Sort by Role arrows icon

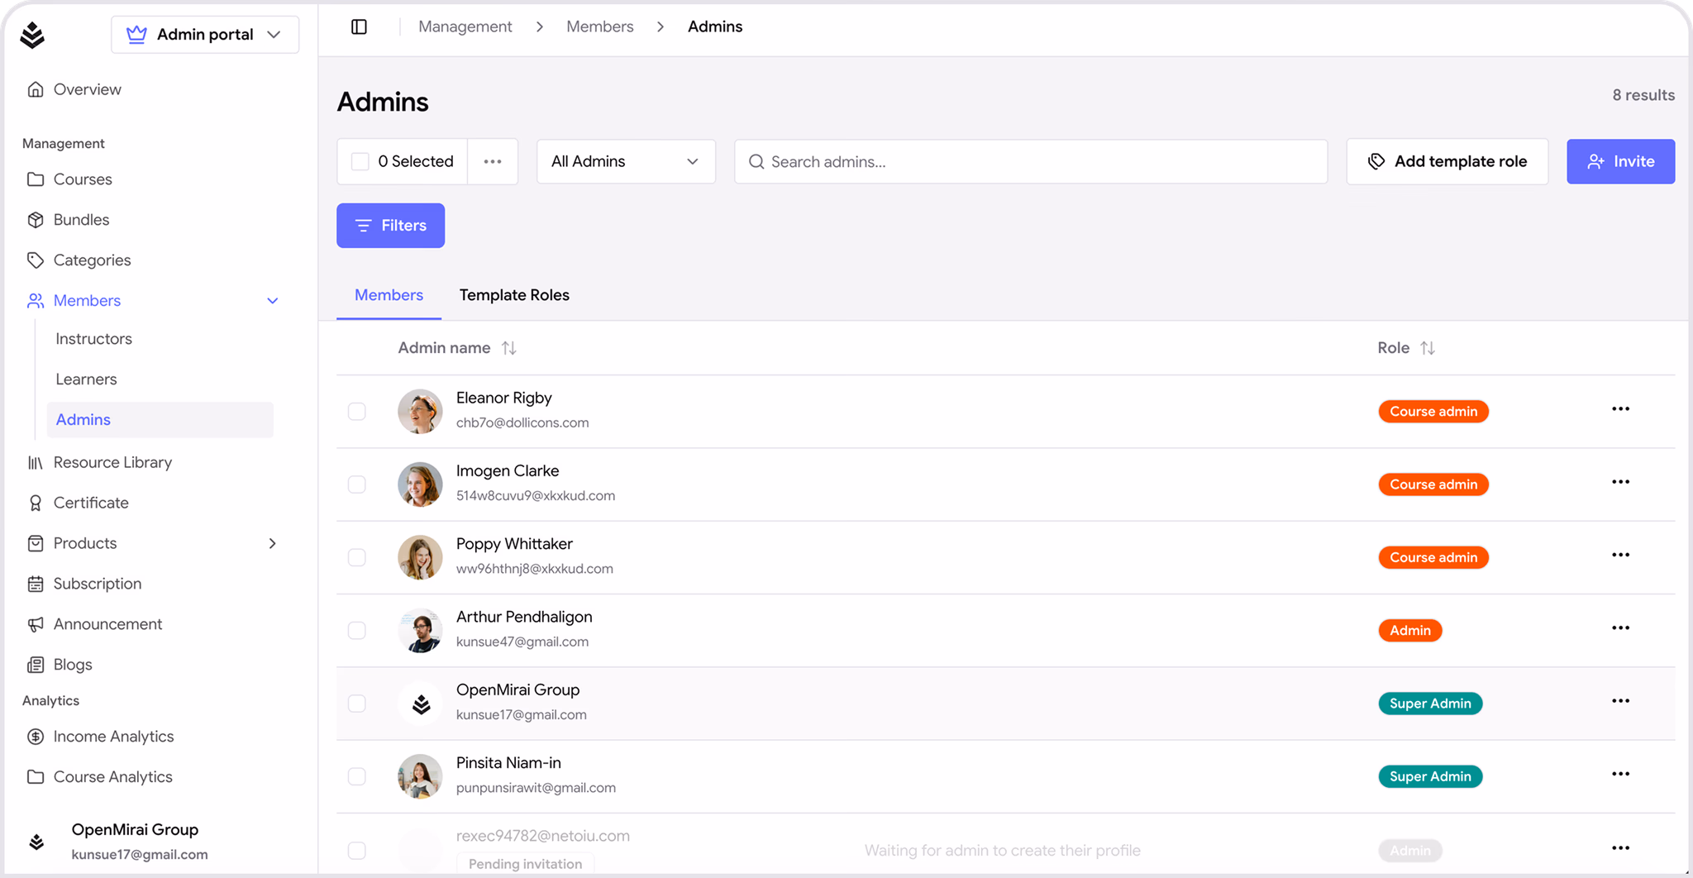click(1428, 348)
